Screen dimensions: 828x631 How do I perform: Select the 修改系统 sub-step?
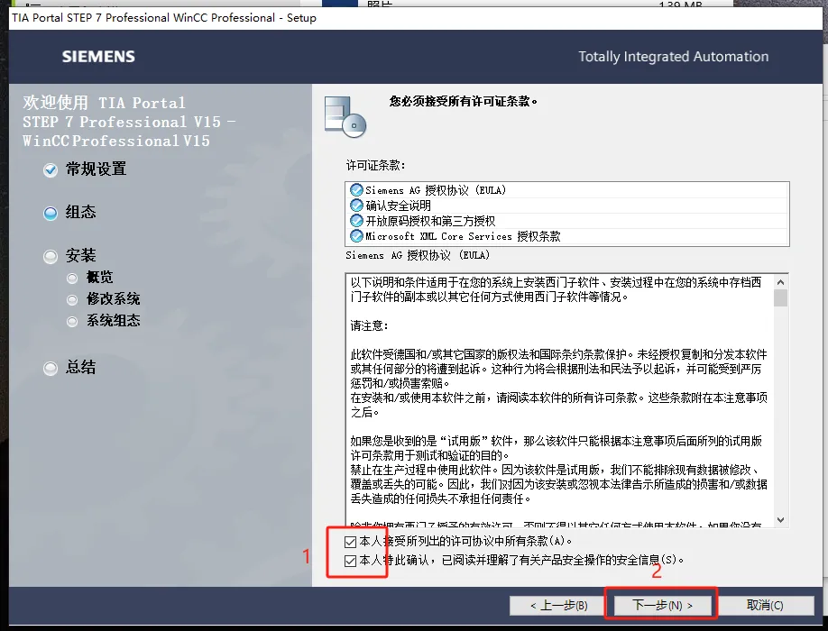point(113,299)
